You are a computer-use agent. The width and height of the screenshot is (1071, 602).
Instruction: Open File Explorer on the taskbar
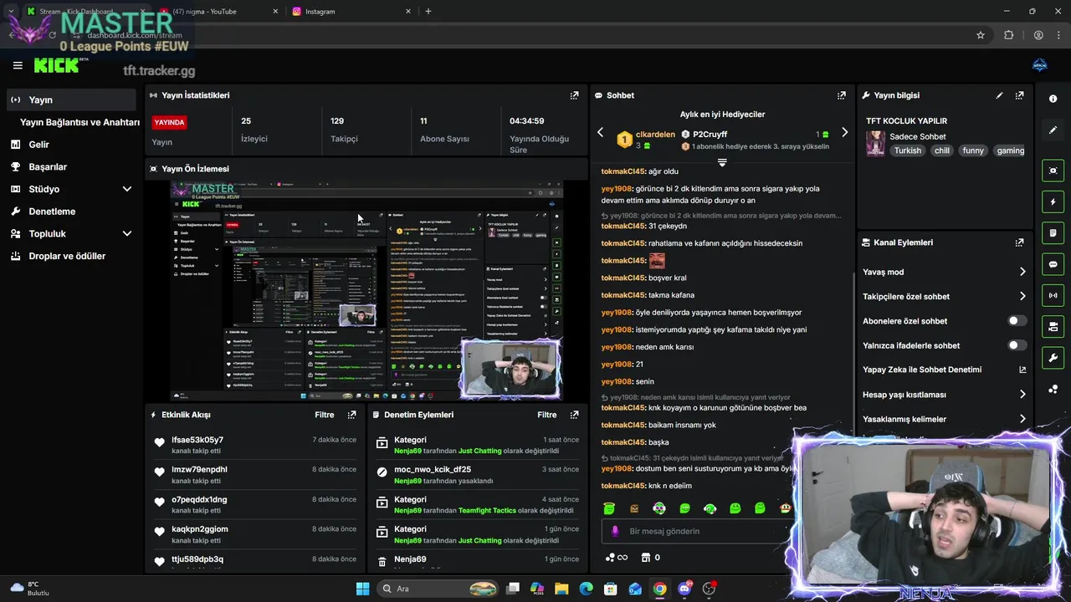[x=561, y=589]
